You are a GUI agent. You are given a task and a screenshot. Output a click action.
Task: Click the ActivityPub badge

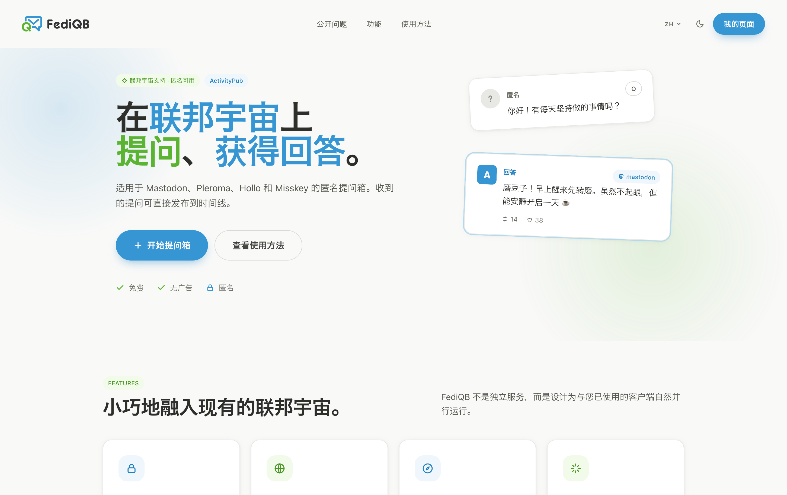226,81
